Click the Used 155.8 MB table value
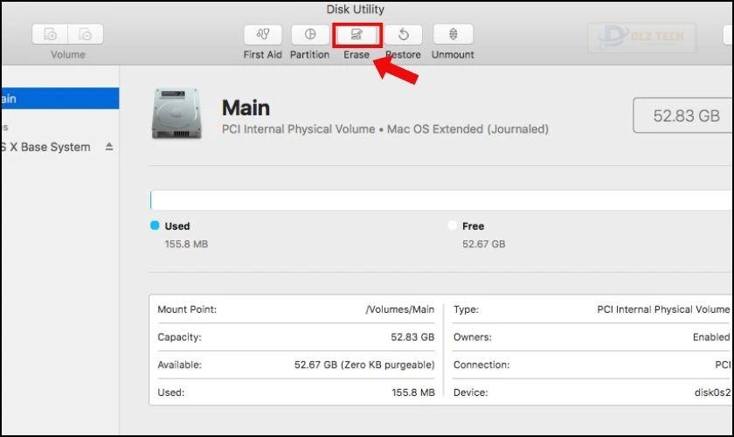 [413, 392]
